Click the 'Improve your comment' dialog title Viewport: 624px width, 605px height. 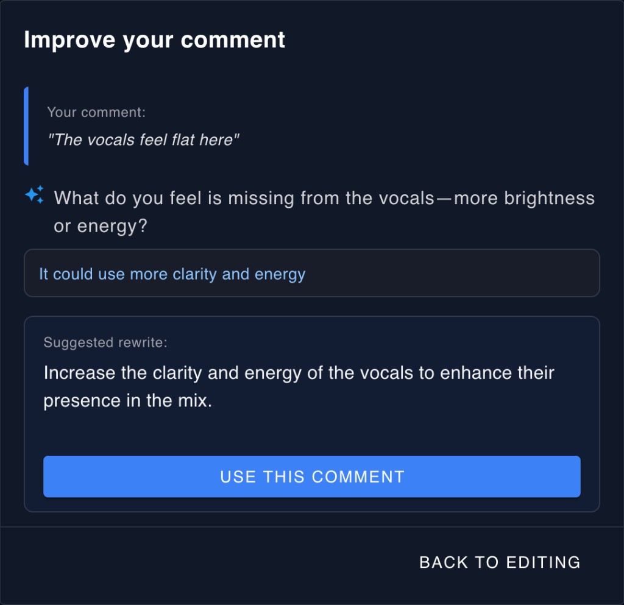[x=154, y=39]
